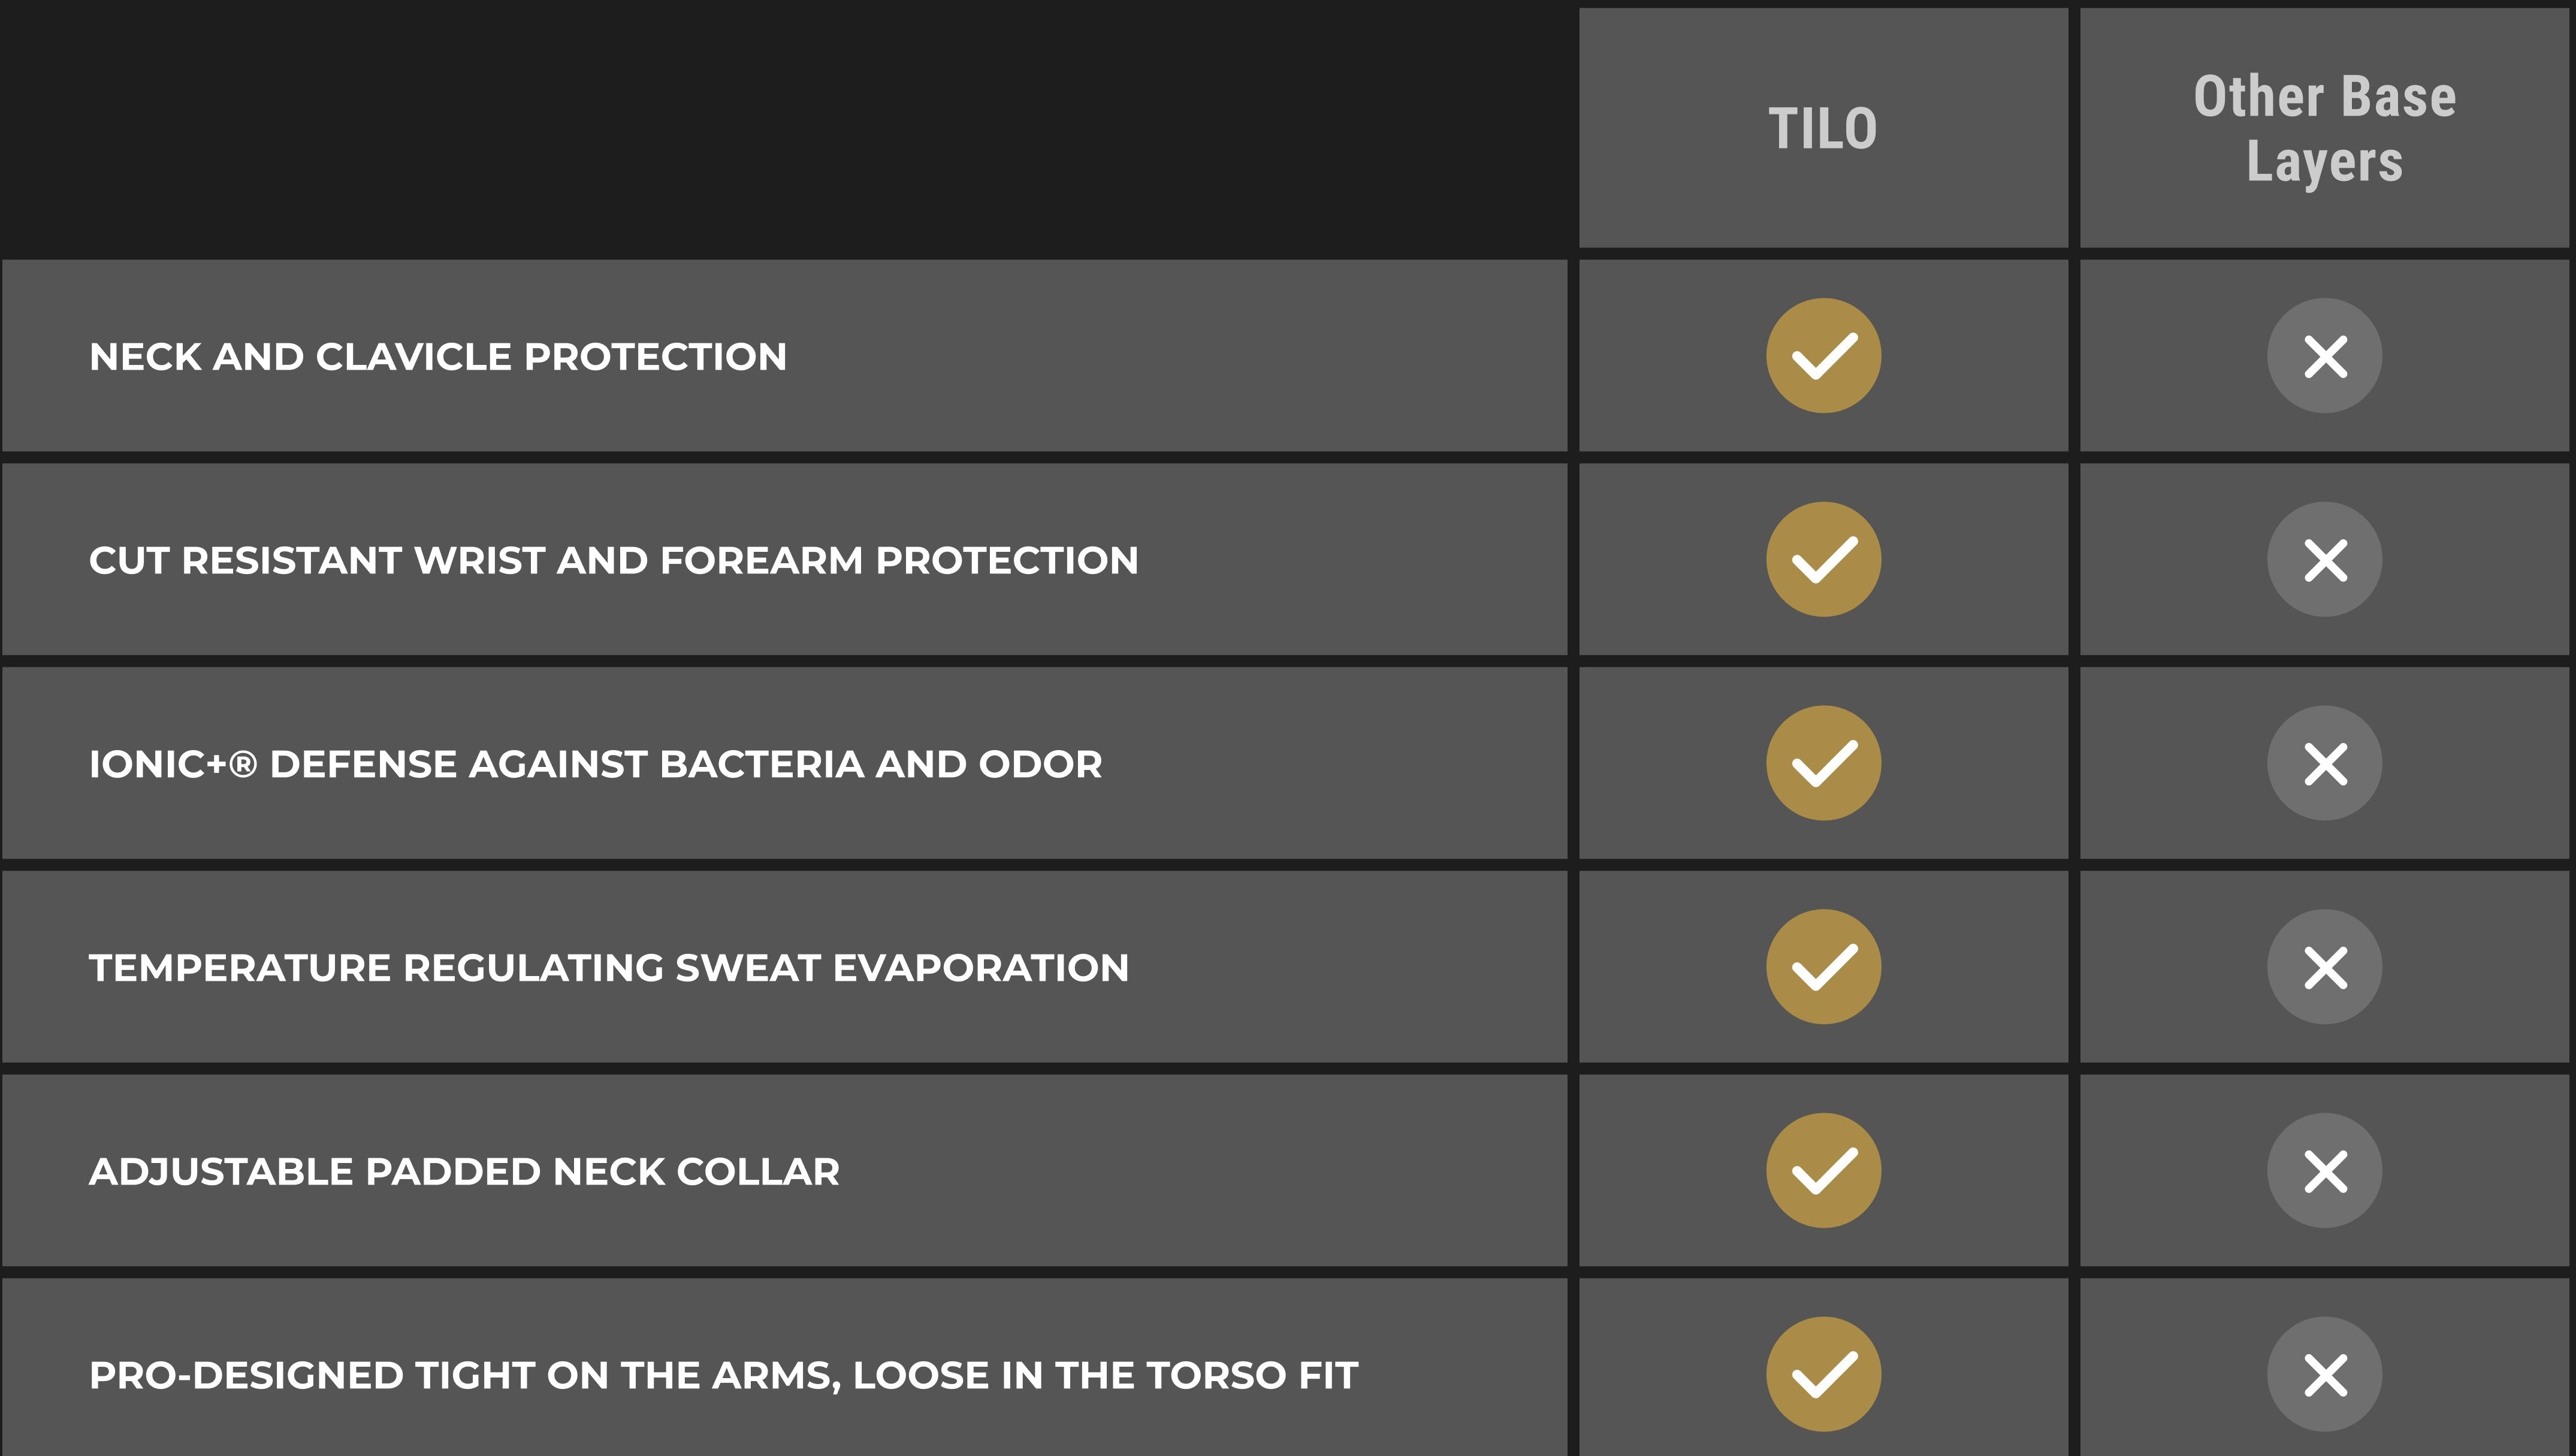Click the gray X for Temperature Regulating row
Image resolution: width=2576 pixels, height=1456 pixels.
pyautogui.click(x=2324, y=967)
